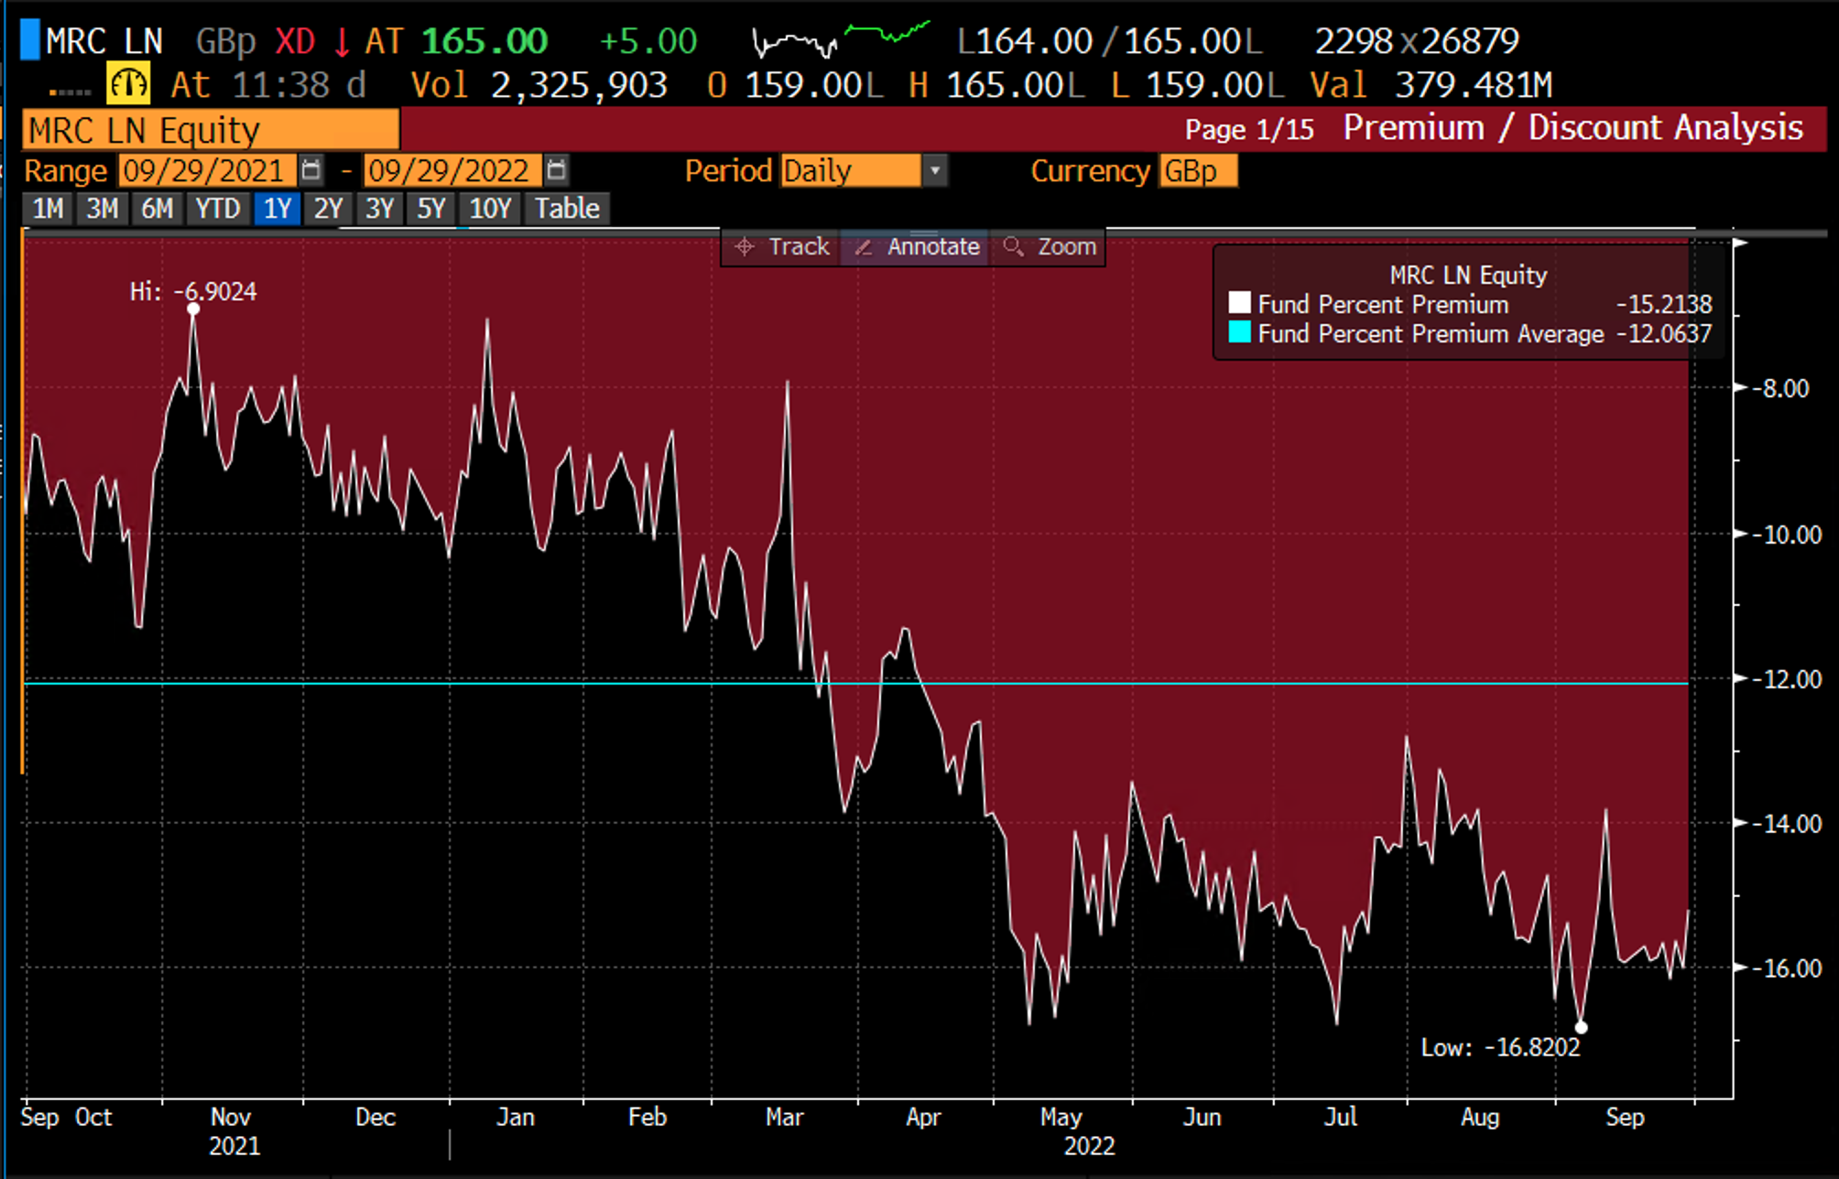Screen dimensions: 1839x1179
Task: Select the 3Y range tab
Action: (379, 209)
